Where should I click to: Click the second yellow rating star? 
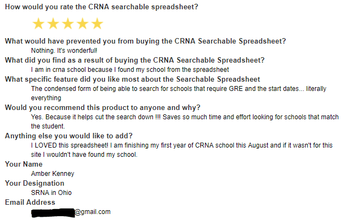53,23
